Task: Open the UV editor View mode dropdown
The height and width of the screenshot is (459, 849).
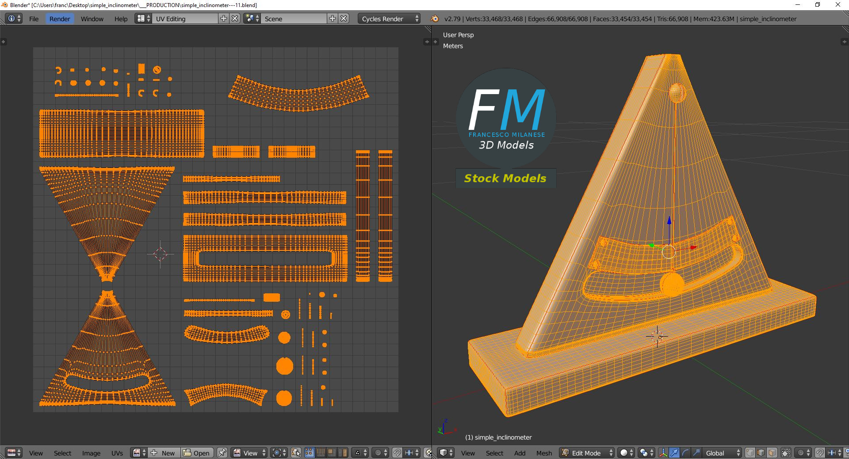Action: [250, 453]
